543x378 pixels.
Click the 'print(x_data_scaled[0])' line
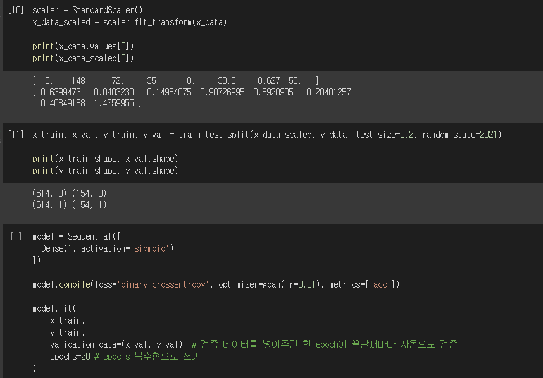(83, 58)
